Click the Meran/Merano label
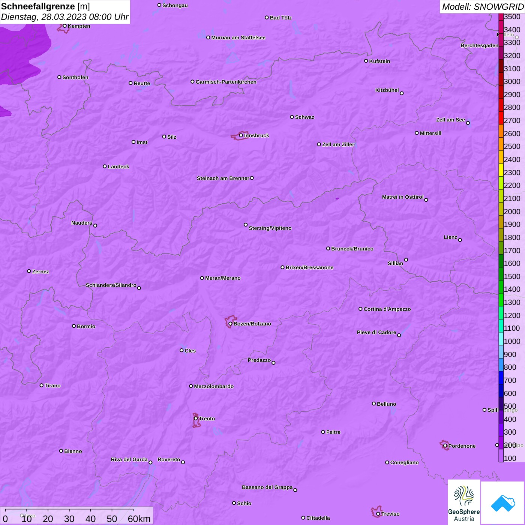525x525 pixels. 223,278
